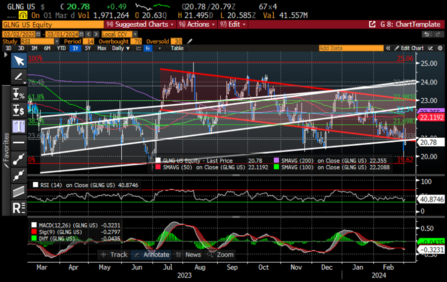The image size is (447, 282).
Task: Open chart settings gear
Action: tap(440, 48)
